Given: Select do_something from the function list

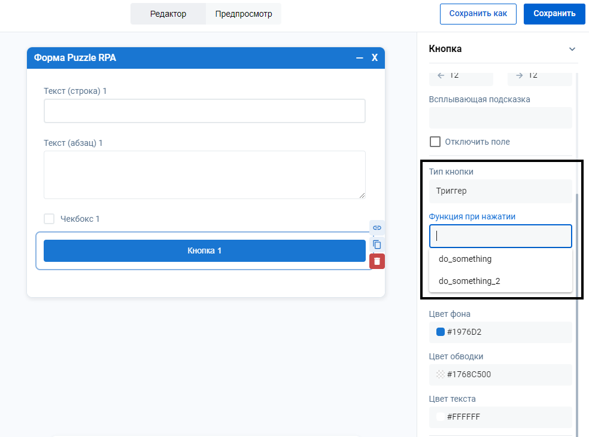Looking at the screenshot, I should point(465,259).
